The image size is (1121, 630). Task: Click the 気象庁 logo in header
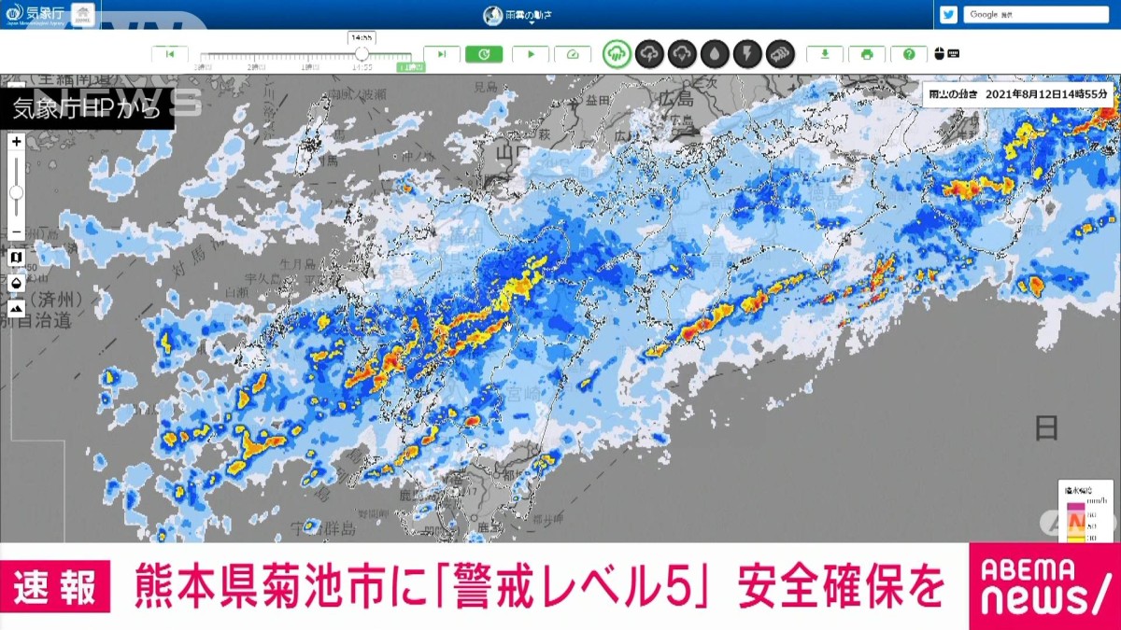point(35,14)
